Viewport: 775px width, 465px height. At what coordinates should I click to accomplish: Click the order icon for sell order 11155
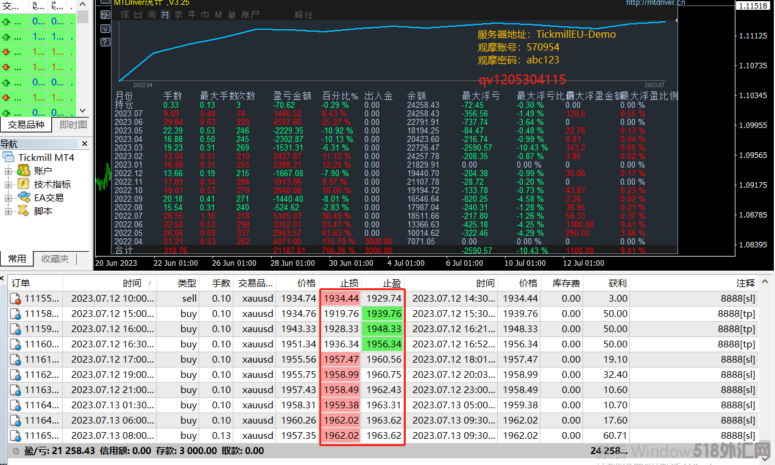(x=16, y=299)
